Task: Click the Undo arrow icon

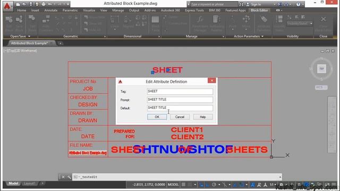Action: pos(50,4)
